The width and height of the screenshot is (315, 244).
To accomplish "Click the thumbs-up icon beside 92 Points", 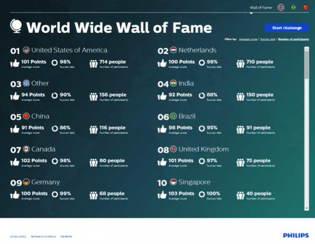I will click(x=162, y=96).
